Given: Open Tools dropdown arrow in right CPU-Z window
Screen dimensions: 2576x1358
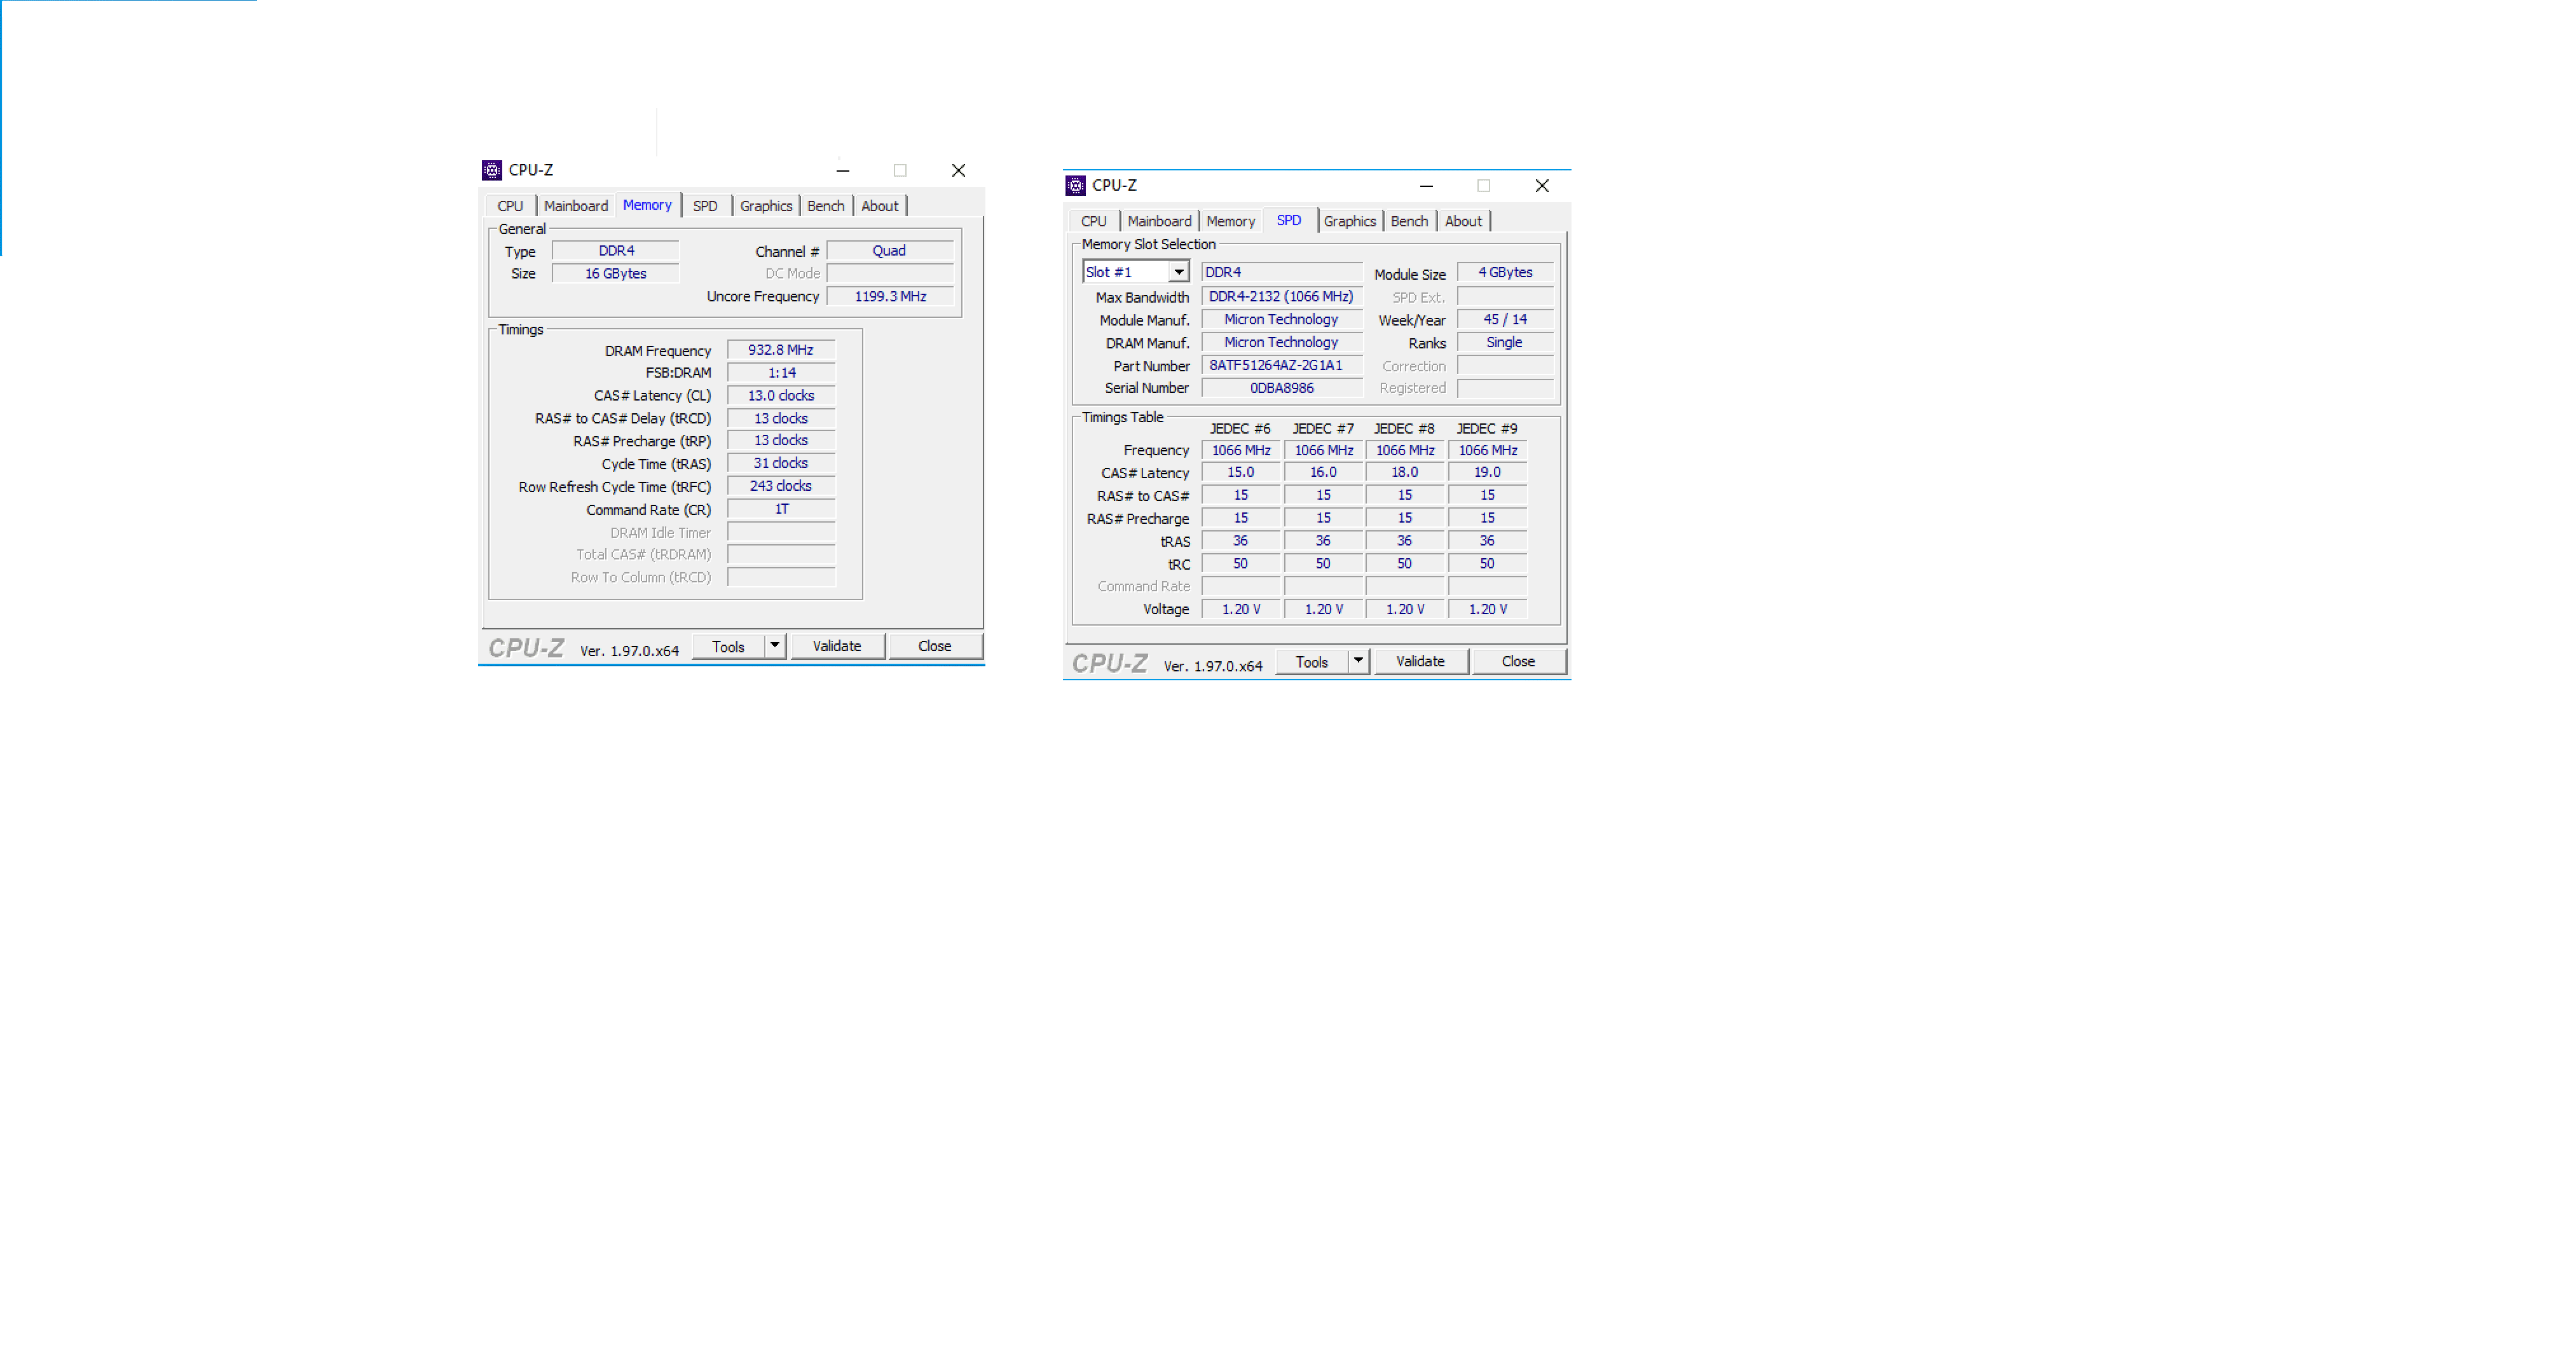Looking at the screenshot, I should [1358, 661].
